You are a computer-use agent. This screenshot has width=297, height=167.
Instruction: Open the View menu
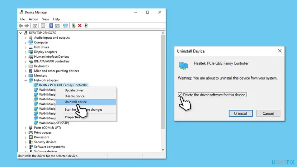pyautogui.click(x=46, y=19)
